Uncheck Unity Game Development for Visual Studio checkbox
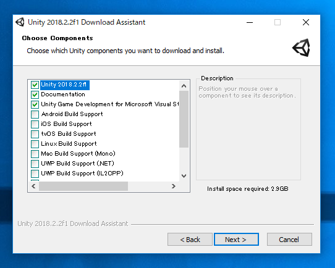Viewport: 335px width, 268px height. (35, 104)
